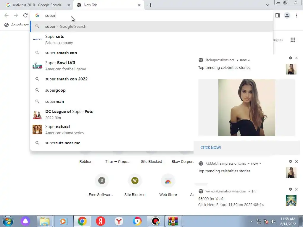Reload the page with the refresh icon
Image resolution: width=303 pixels, height=227 pixels.
click(x=25, y=15)
